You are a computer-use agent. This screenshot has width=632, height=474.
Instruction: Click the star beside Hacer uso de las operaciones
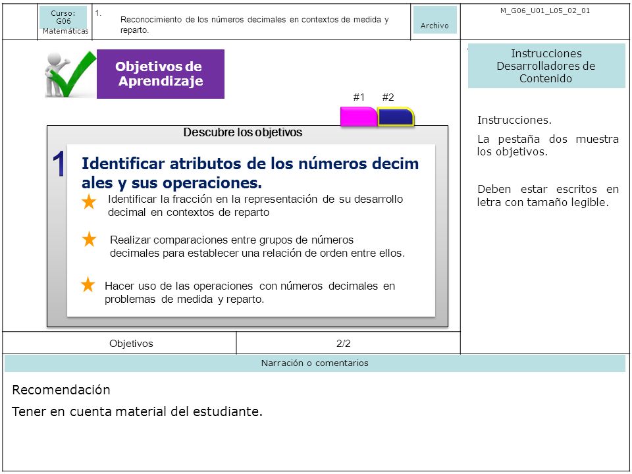tap(88, 284)
